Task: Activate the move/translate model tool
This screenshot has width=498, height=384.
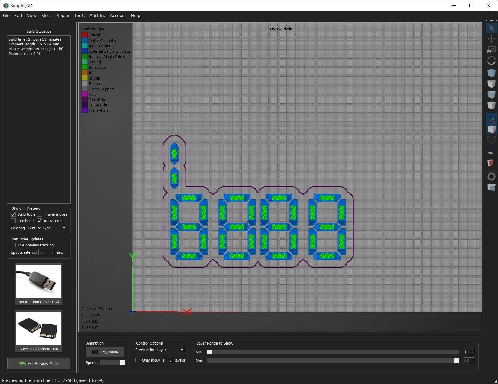Action: click(x=491, y=39)
